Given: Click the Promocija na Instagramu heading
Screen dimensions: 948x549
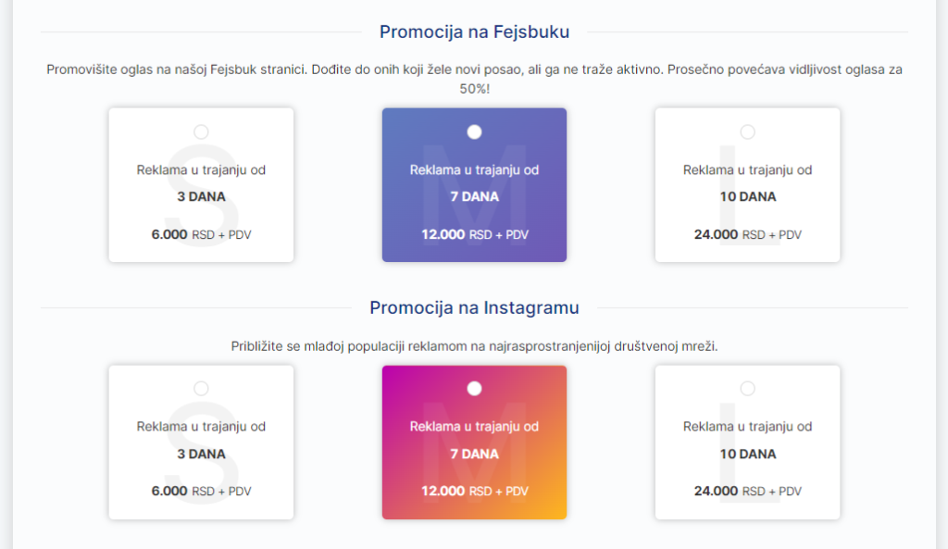Looking at the screenshot, I should pos(473,306).
